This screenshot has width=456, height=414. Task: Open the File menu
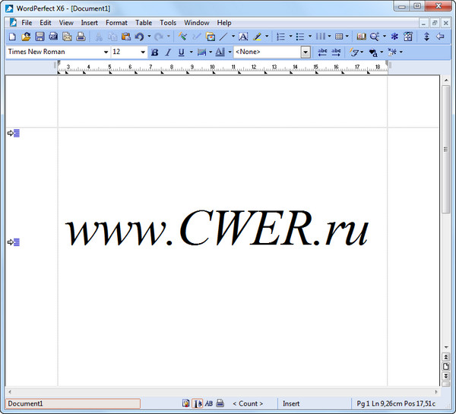[x=27, y=23]
